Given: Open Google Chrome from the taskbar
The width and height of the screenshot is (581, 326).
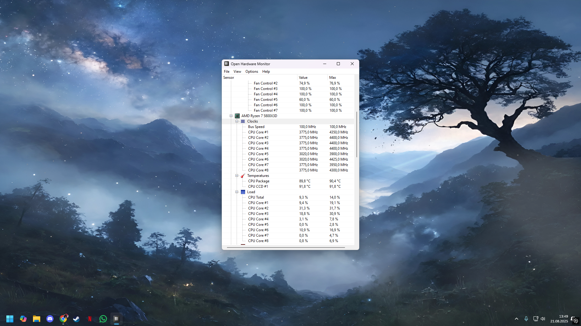Looking at the screenshot, I should tap(63, 319).
